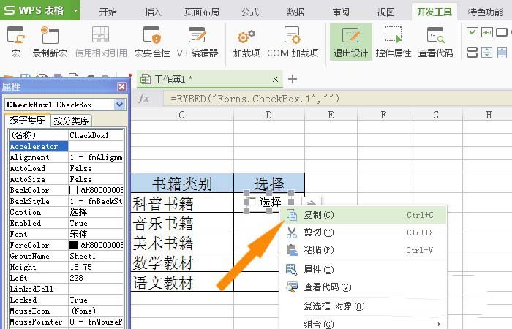Click the Caption property value field
Screen dimensions: 512x329
tap(96, 212)
